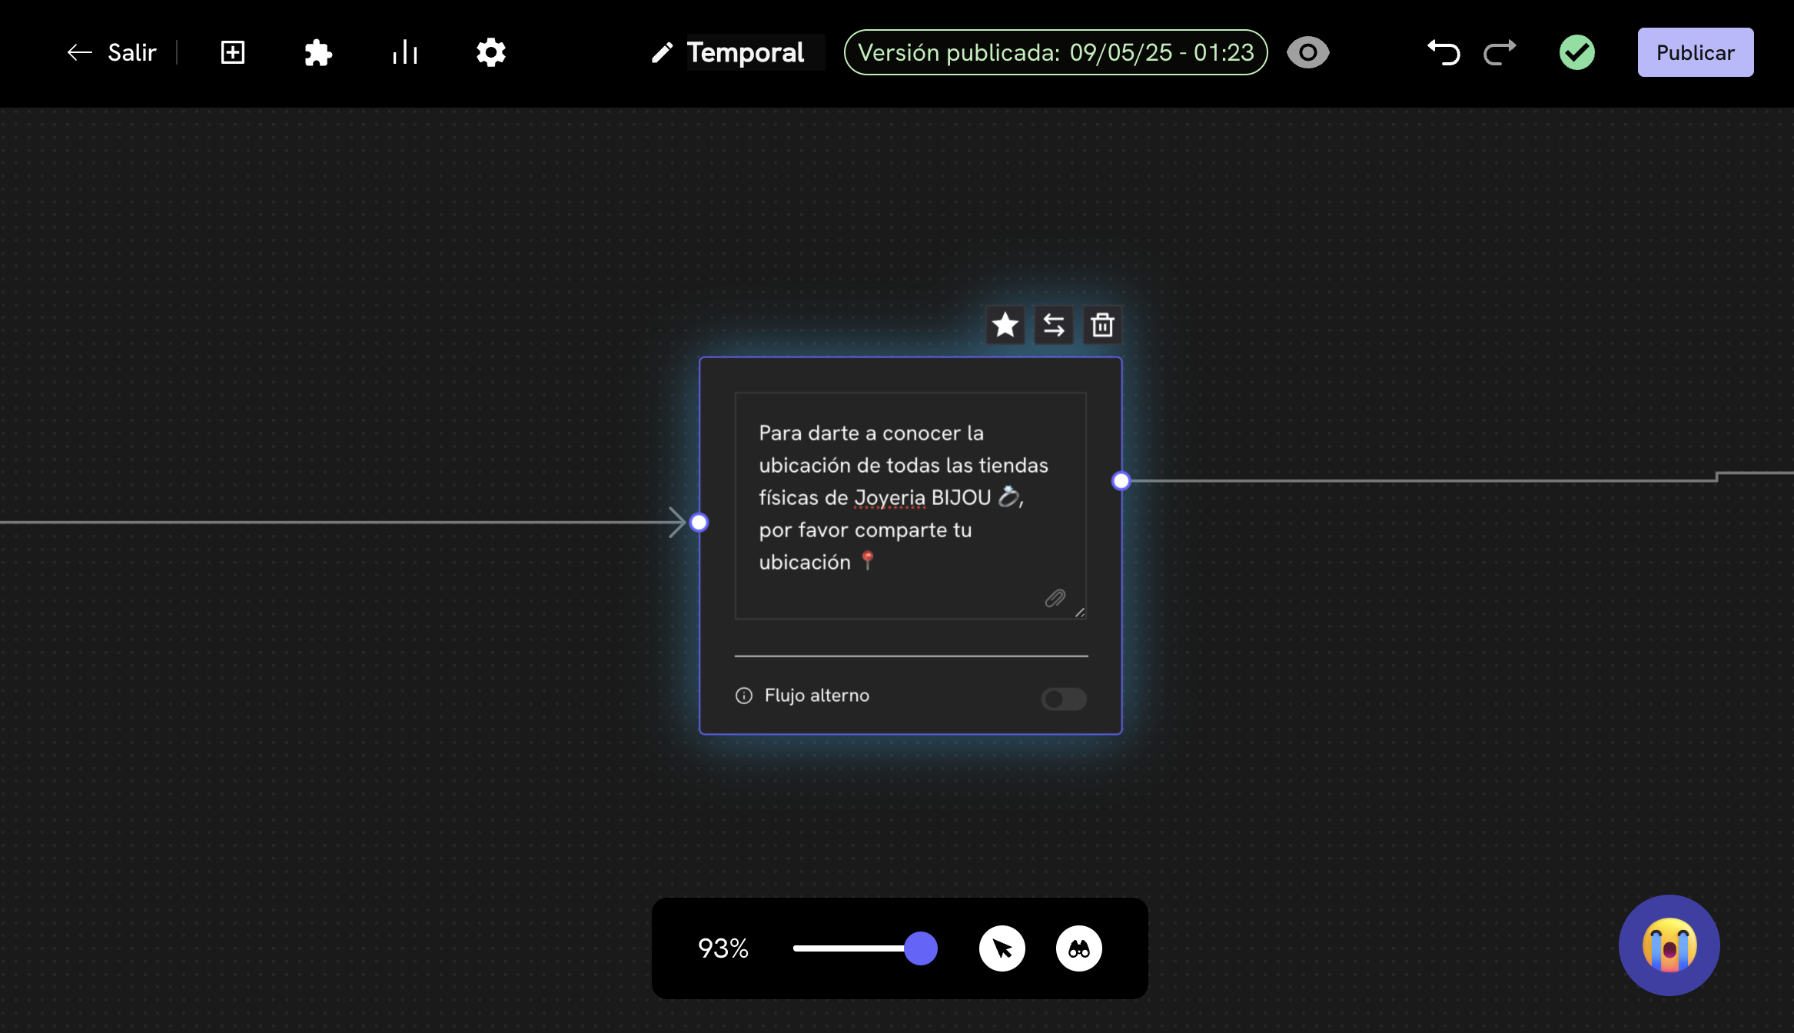Select the cursor pointer tool

[x=1002, y=948]
